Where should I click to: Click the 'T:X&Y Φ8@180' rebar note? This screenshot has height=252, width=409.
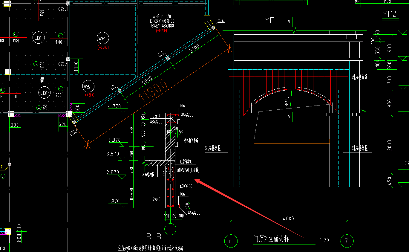[162, 26]
